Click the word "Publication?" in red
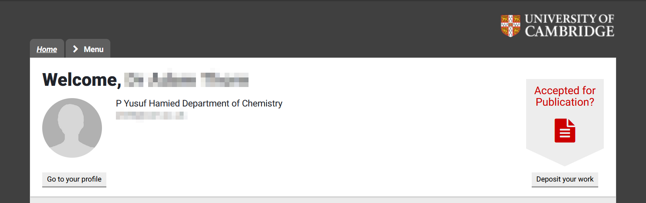This screenshot has height=203, width=646. point(565,102)
